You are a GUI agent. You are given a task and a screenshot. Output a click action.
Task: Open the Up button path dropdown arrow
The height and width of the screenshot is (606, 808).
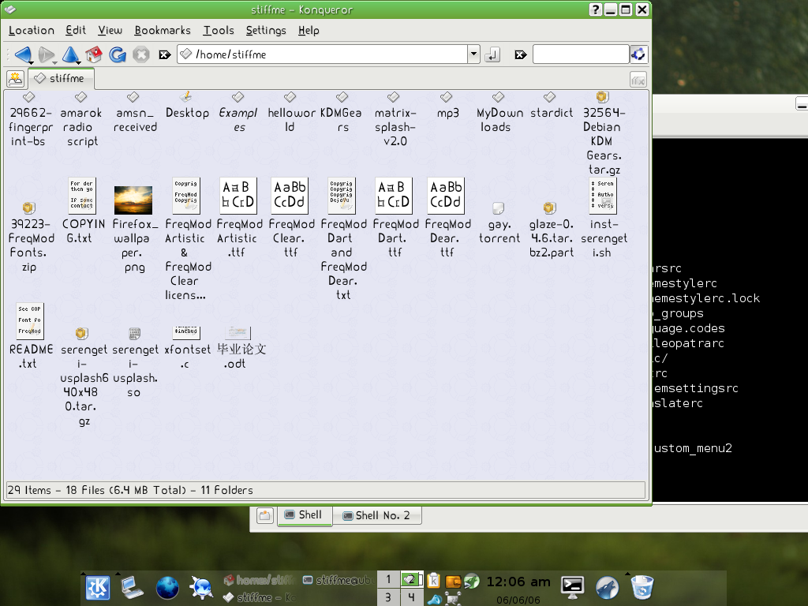(x=78, y=62)
